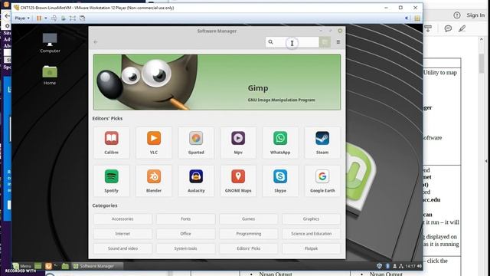The image size is (490, 276).
Task: Open the Gparted app tile
Action: click(196, 143)
